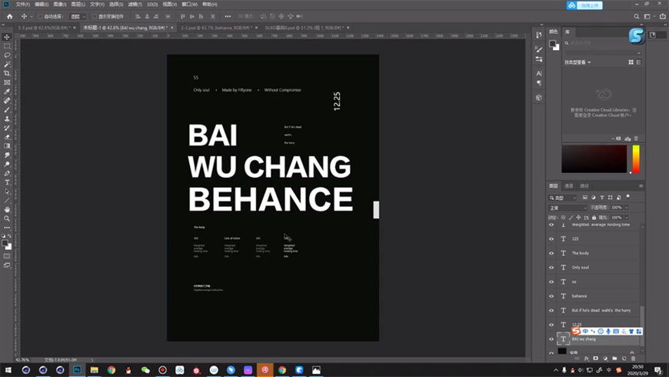Select the Rectangular Marquee tool

7,46
